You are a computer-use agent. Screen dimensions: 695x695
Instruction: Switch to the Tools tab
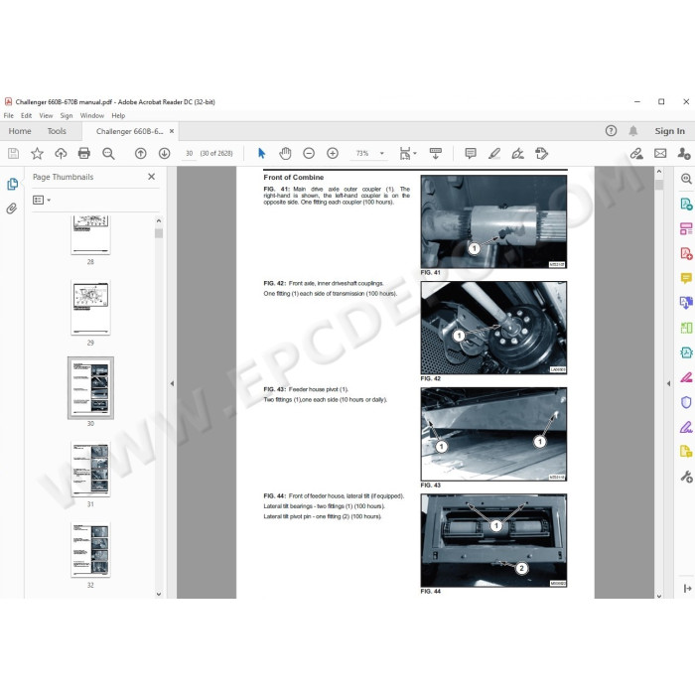57,131
